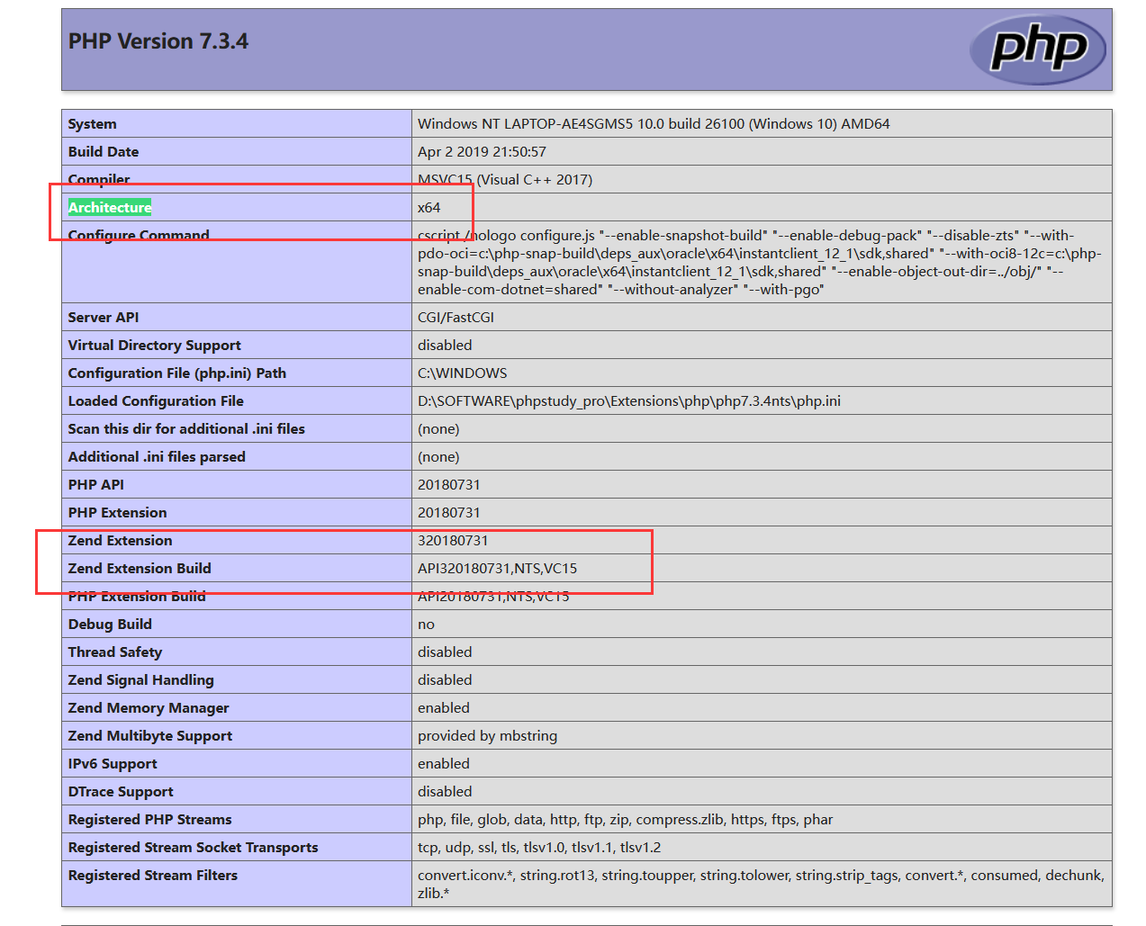Viewport: 1146px width, 926px height.
Task: Select the 'Apr 2 2019 21:50:57' value
Action: pos(482,152)
